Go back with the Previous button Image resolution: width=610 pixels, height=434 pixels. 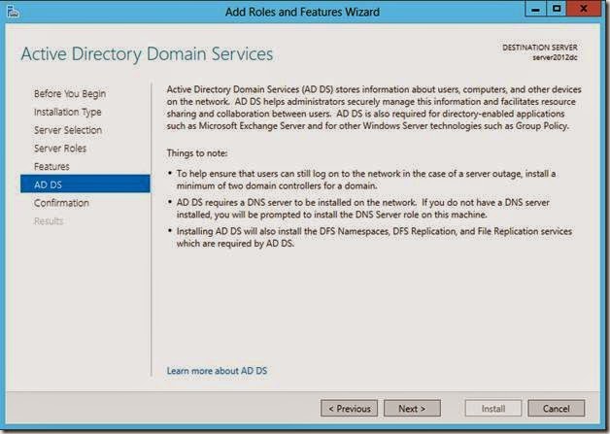click(349, 409)
